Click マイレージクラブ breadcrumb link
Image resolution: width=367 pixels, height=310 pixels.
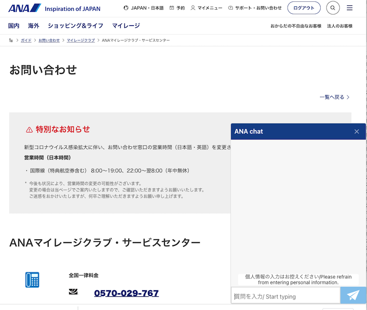click(x=81, y=40)
